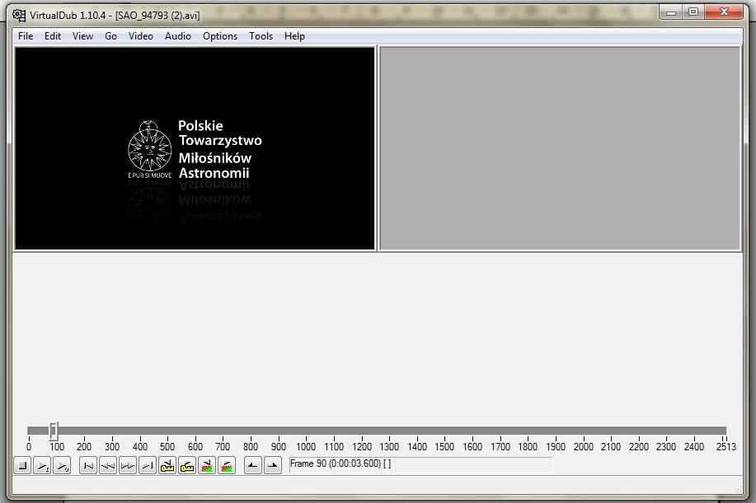Click the Stop playback button
This screenshot has height=503, width=756.
(x=22, y=465)
